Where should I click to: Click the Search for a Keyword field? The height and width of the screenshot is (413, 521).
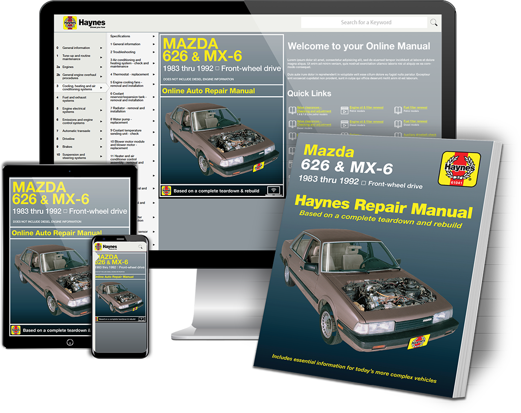click(x=364, y=22)
